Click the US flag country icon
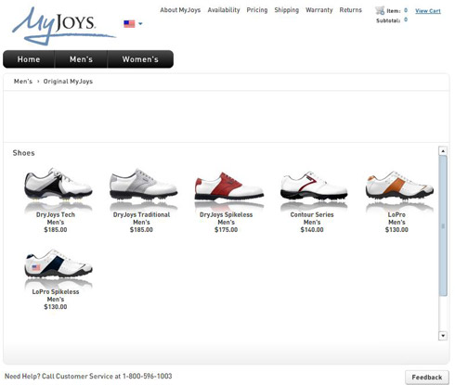The width and height of the screenshot is (455, 385). (x=129, y=24)
